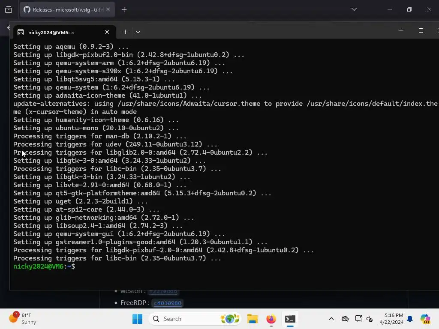Open the 61°F Sunny weather widget
439x329 pixels.
22,319
